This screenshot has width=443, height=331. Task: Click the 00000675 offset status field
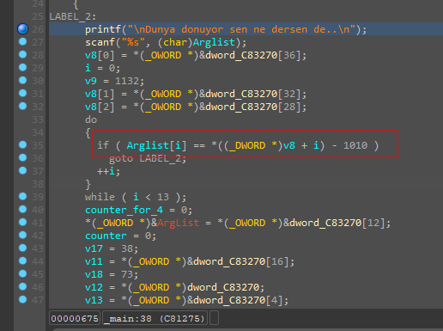75,318
